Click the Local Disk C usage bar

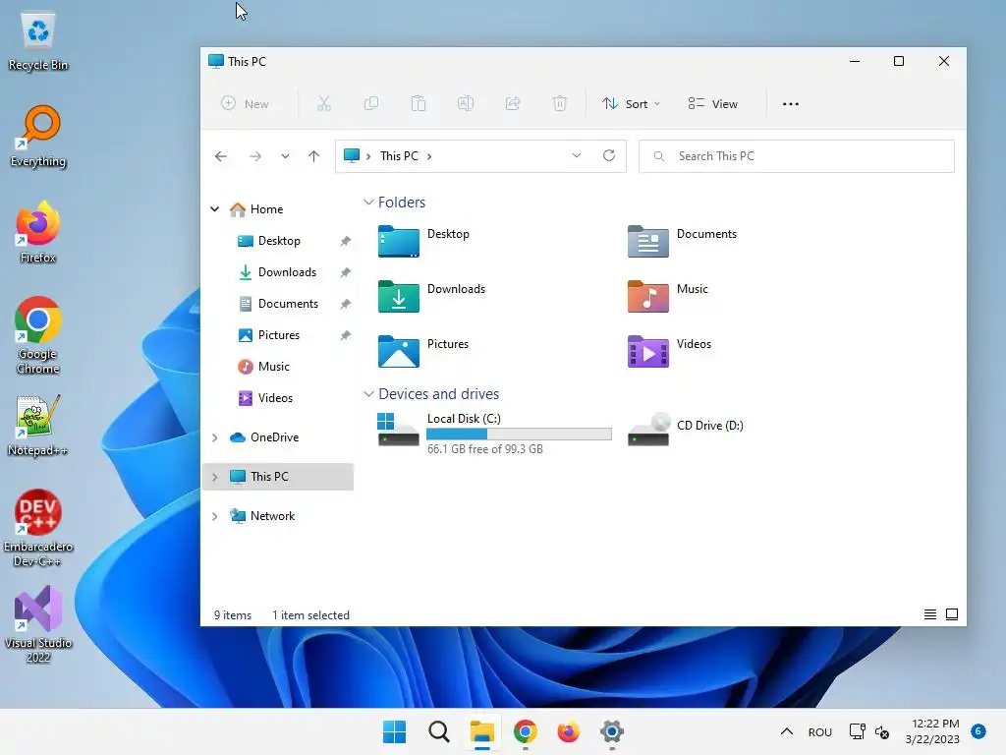point(519,435)
